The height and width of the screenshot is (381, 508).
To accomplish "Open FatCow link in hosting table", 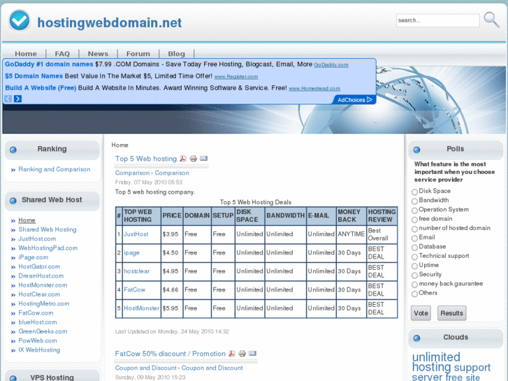I will point(135,289).
